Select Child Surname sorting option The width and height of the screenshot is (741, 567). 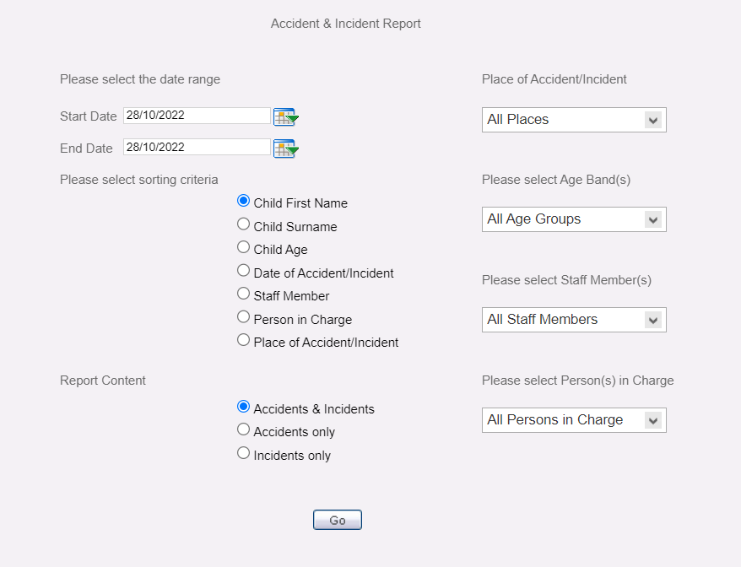pyautogui.click(x=243, y=224)
